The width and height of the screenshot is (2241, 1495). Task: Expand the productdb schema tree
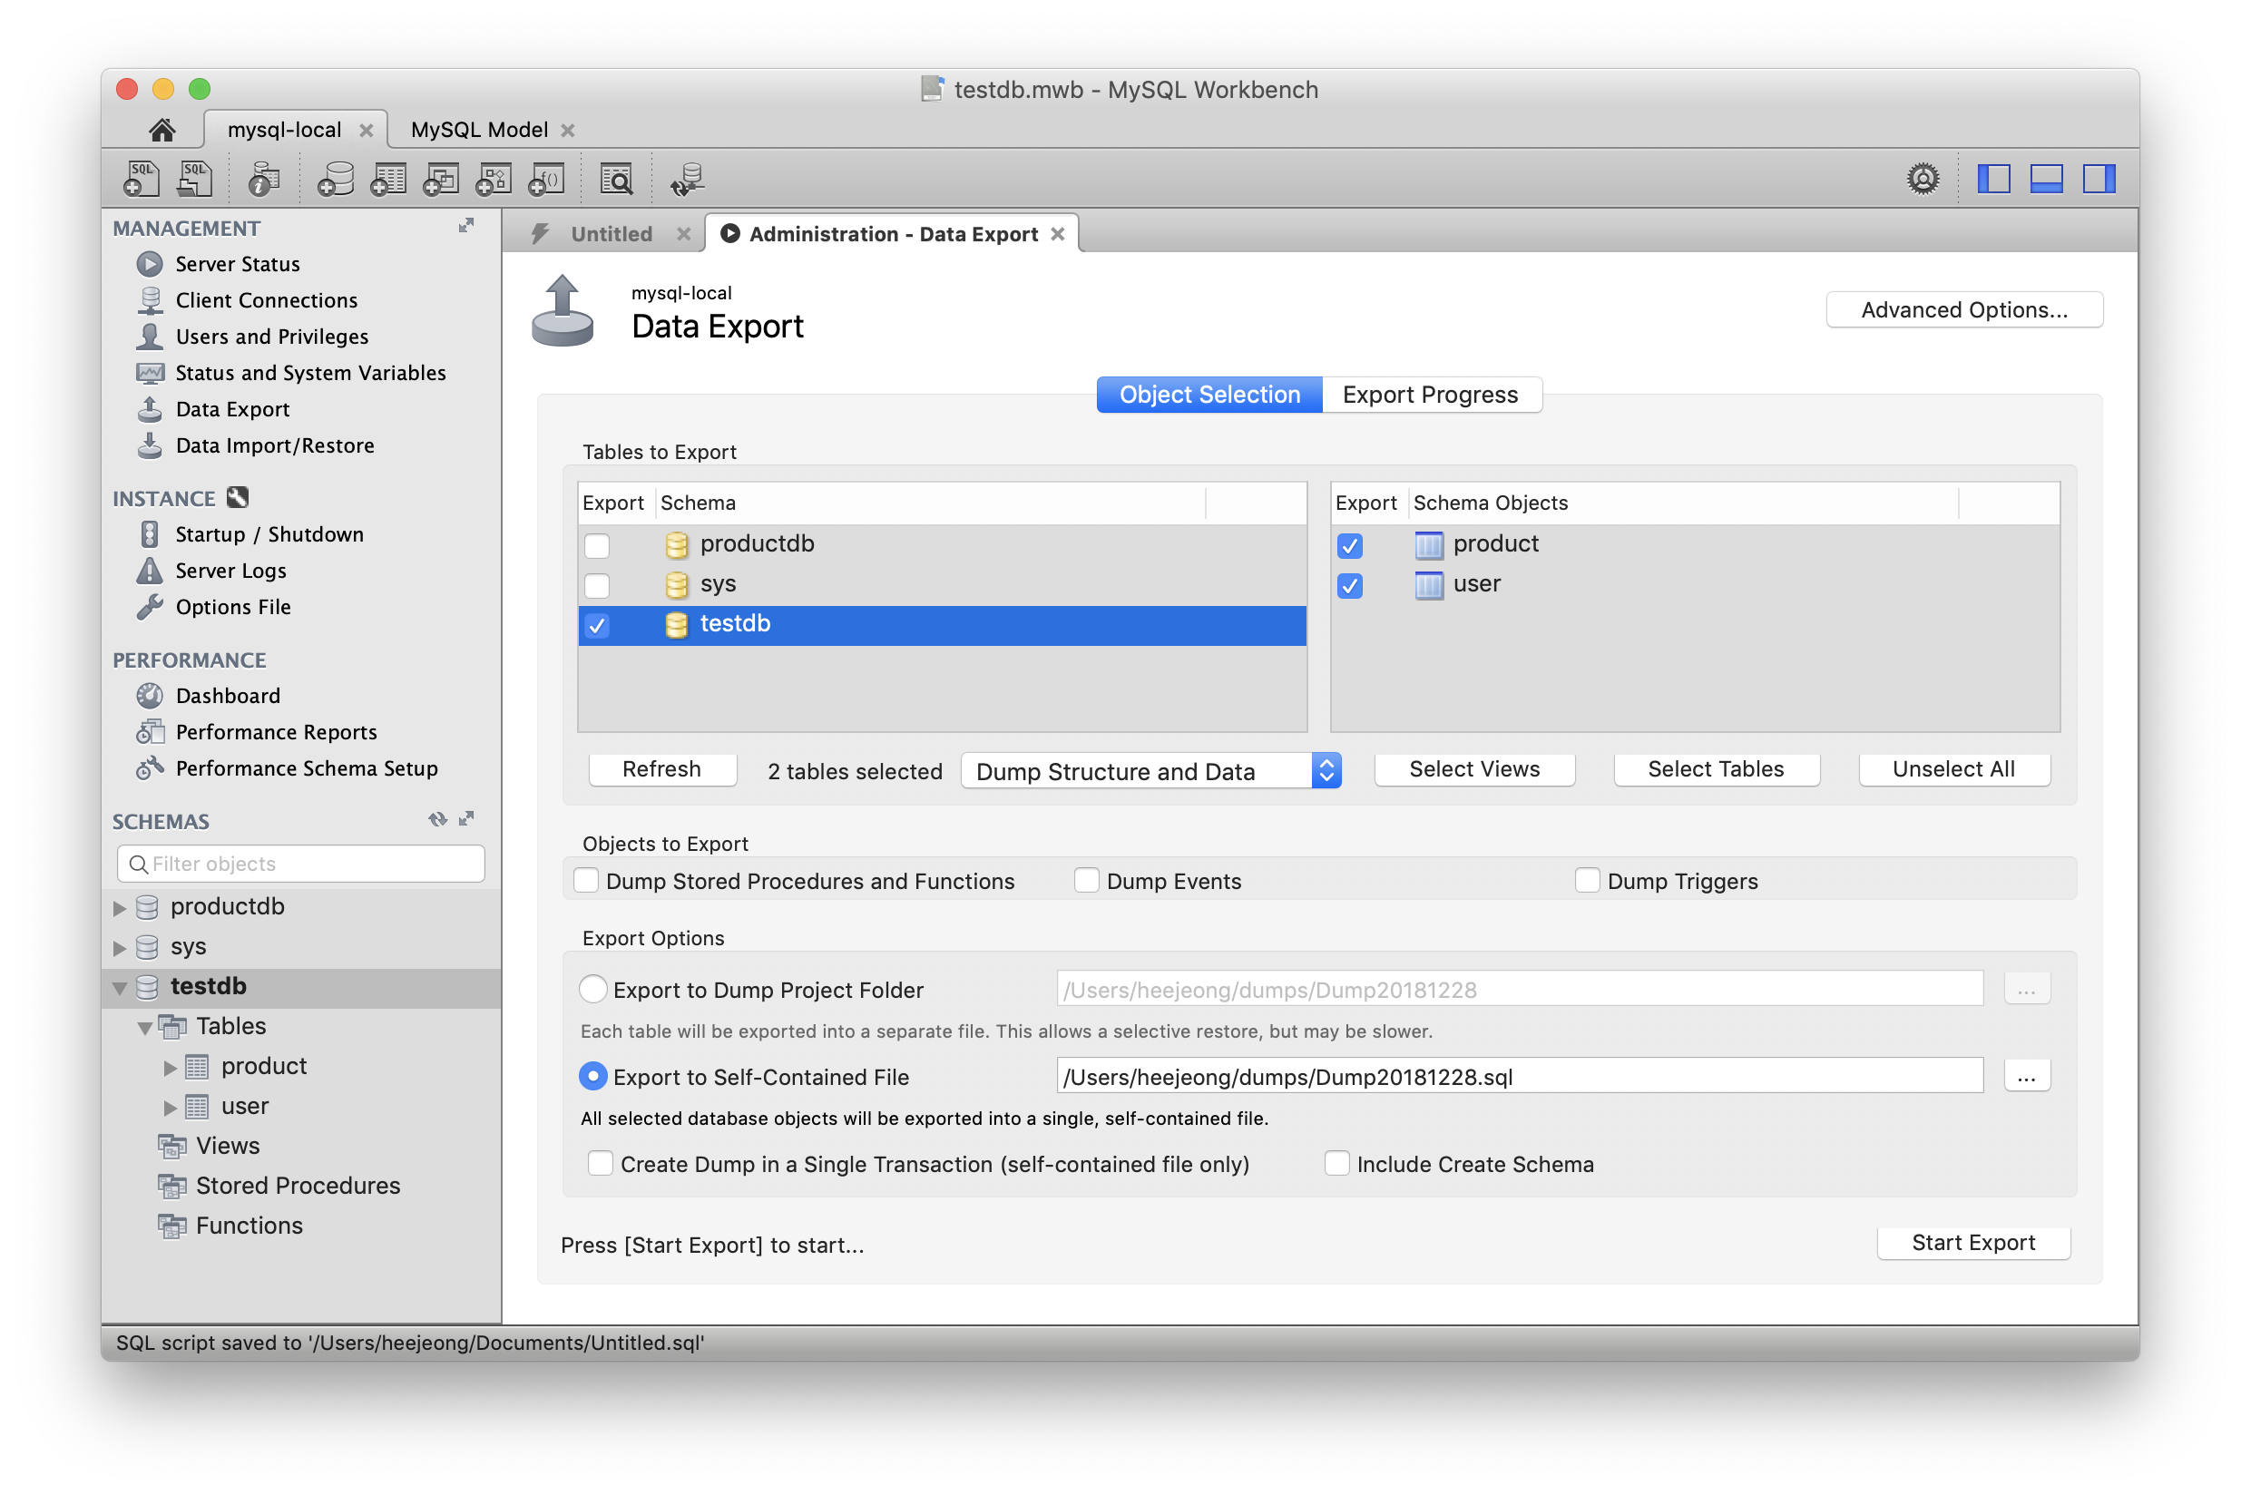point(119,908)
